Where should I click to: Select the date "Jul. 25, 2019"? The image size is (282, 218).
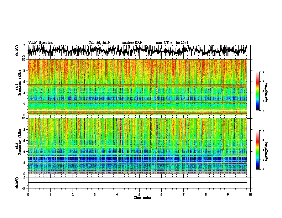pos(99,43)
